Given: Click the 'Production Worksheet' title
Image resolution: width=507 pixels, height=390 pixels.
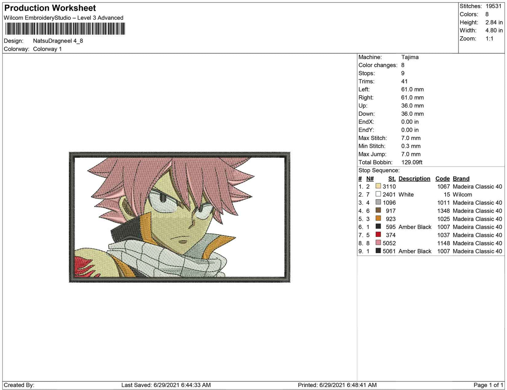Looking at the screenshot, I should click(x=50, y=8).
